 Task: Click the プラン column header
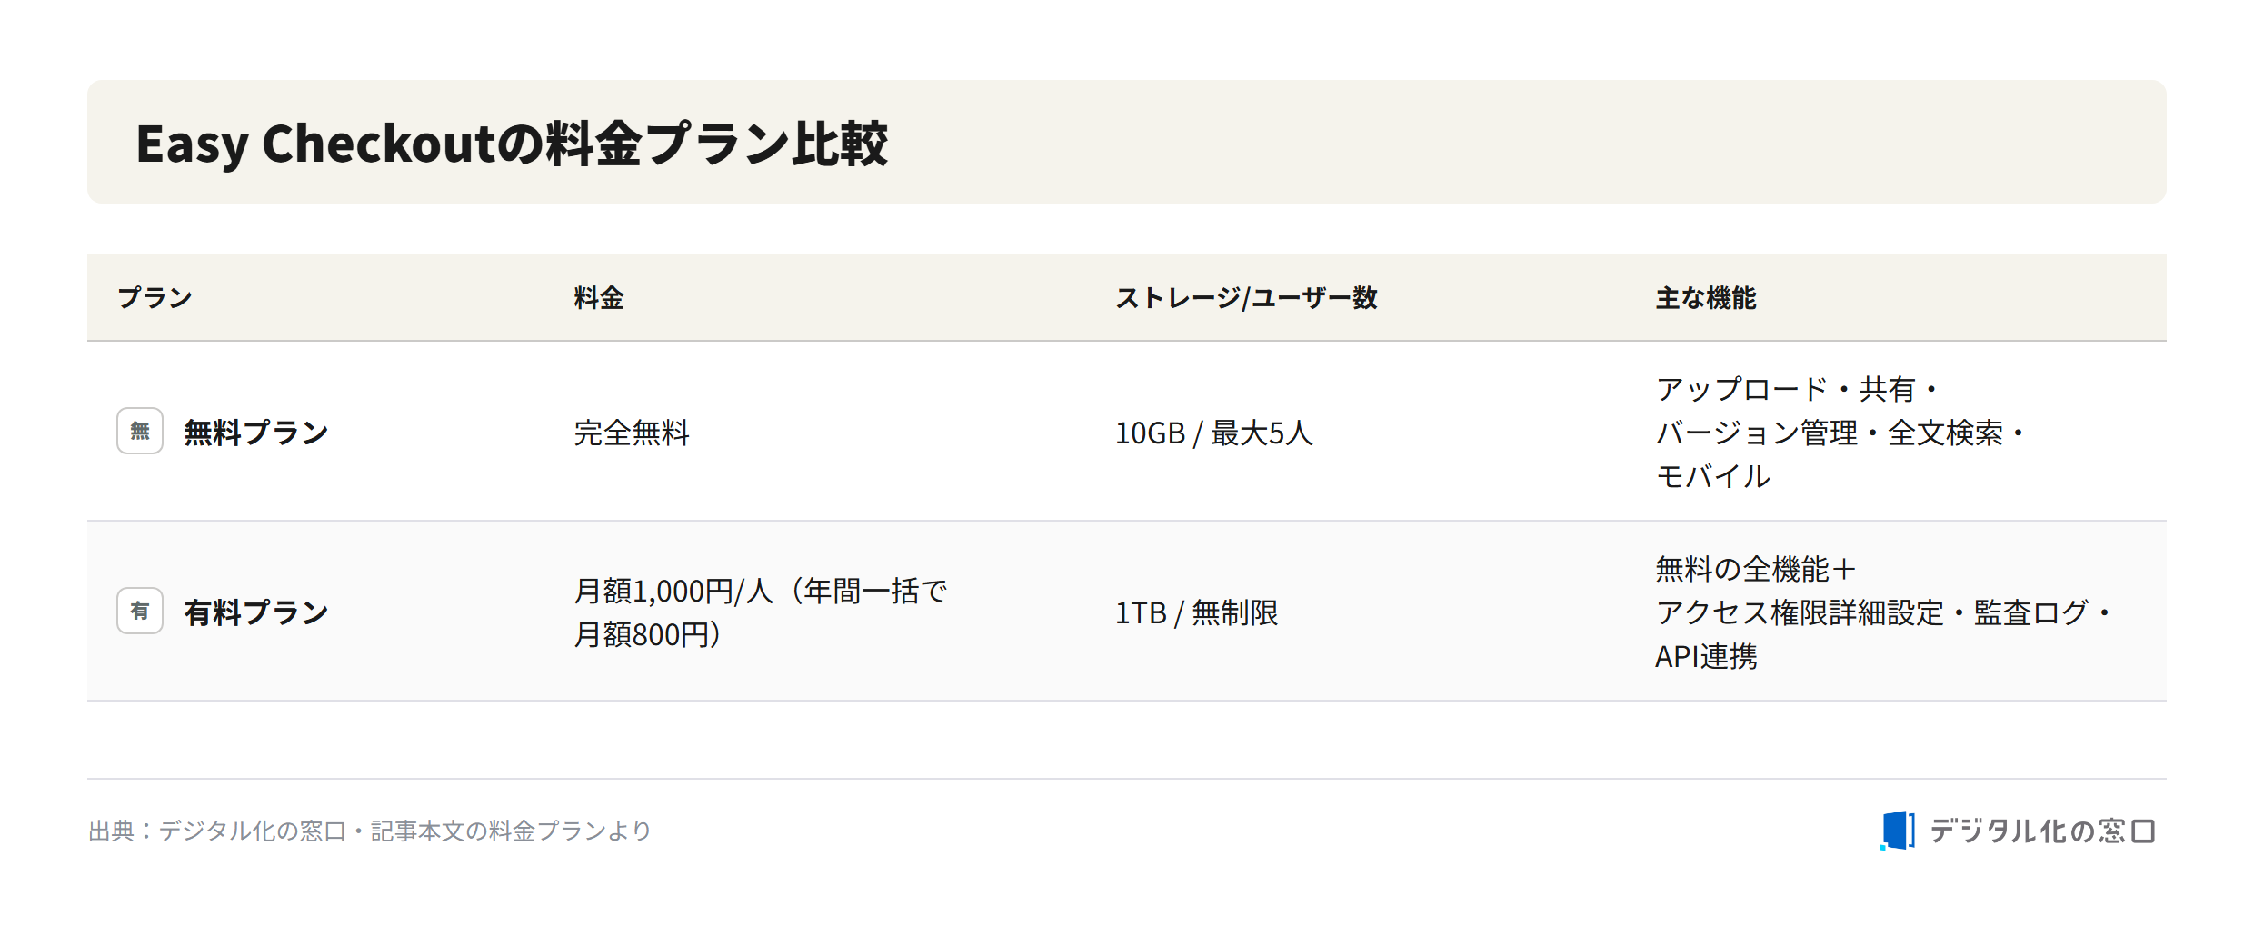tap(155, 298)
